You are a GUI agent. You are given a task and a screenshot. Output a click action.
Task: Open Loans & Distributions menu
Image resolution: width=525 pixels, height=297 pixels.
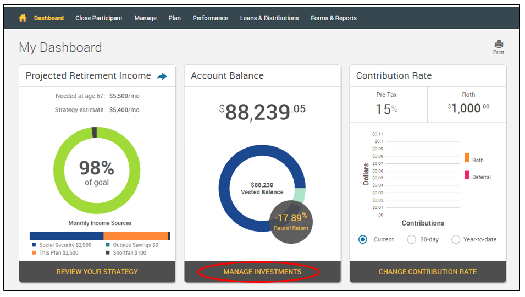coord(269,18)
